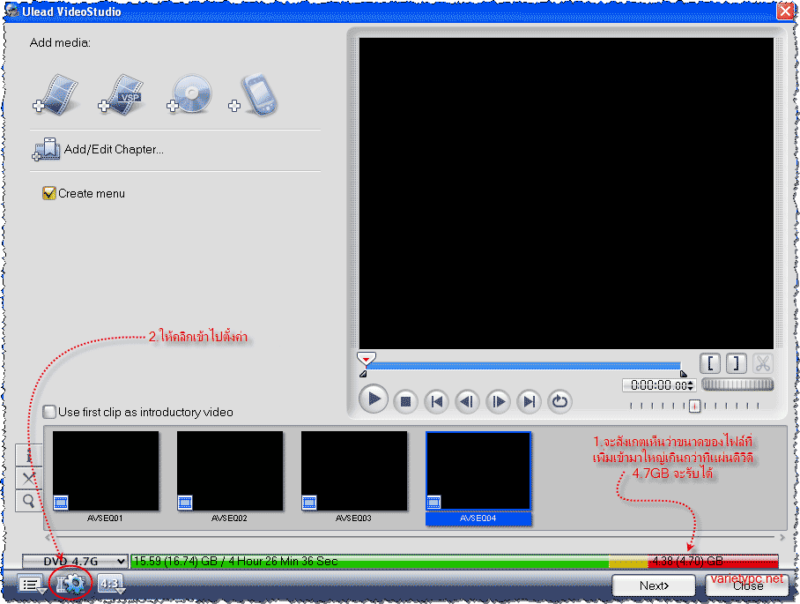Screen dimensions: 800x604
Task: Import from DVD disc icon
Action: coord(189,93)
